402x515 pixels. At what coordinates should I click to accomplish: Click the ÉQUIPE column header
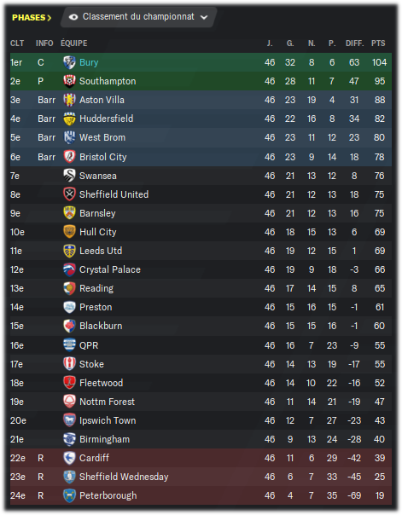click(x=74, y=43)
